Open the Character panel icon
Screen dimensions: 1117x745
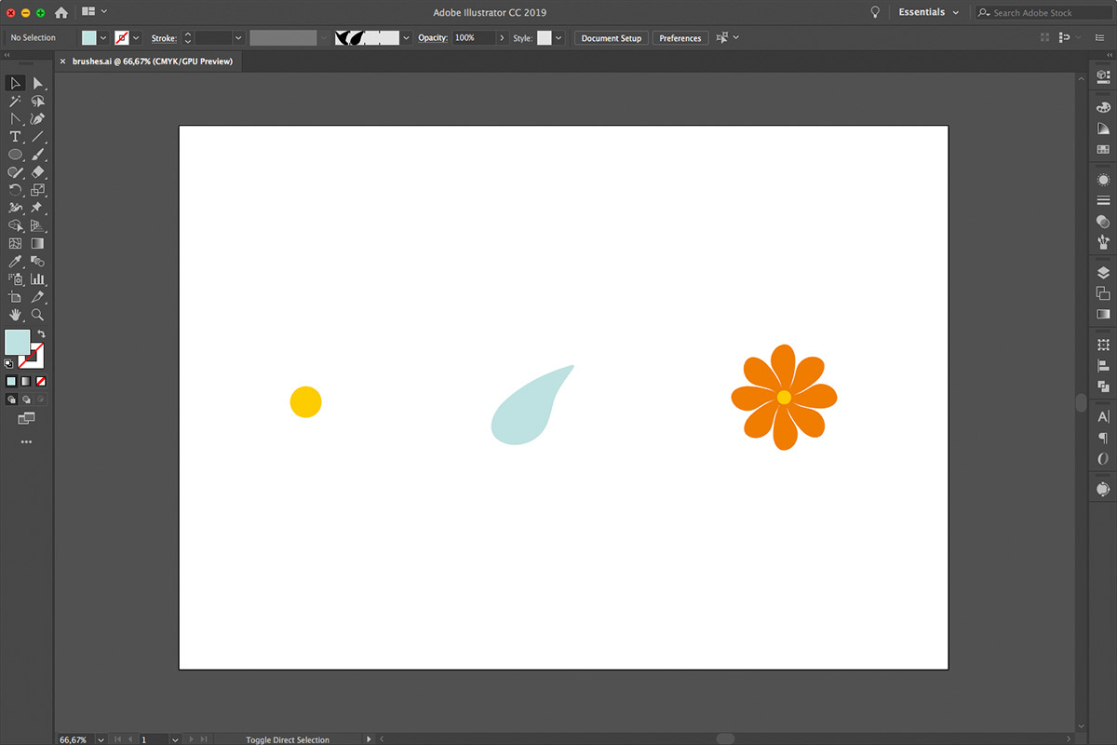click(x=1103, y=416)
